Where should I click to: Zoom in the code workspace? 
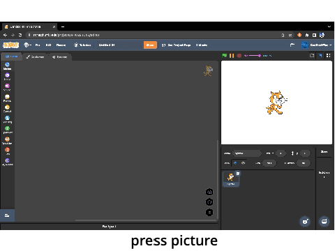click(209, 192)
